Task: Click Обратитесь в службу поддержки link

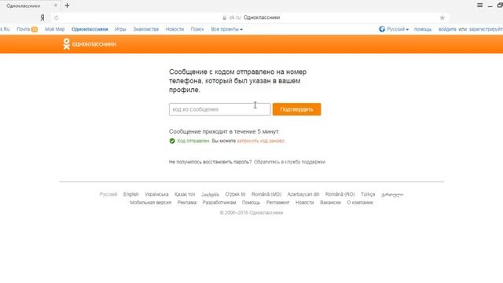Action: point(289,162)
